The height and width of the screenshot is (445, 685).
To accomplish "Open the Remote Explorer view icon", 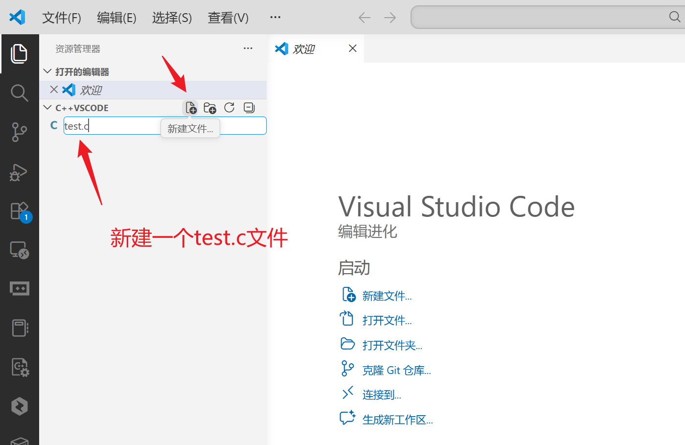I will [20, 250].
